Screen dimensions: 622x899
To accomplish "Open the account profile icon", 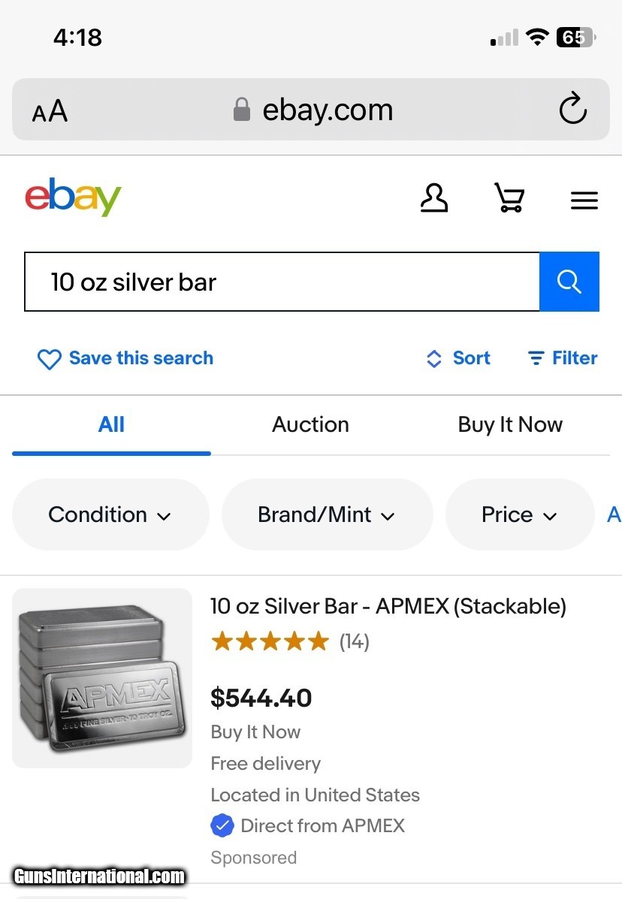I will point(433,199).
